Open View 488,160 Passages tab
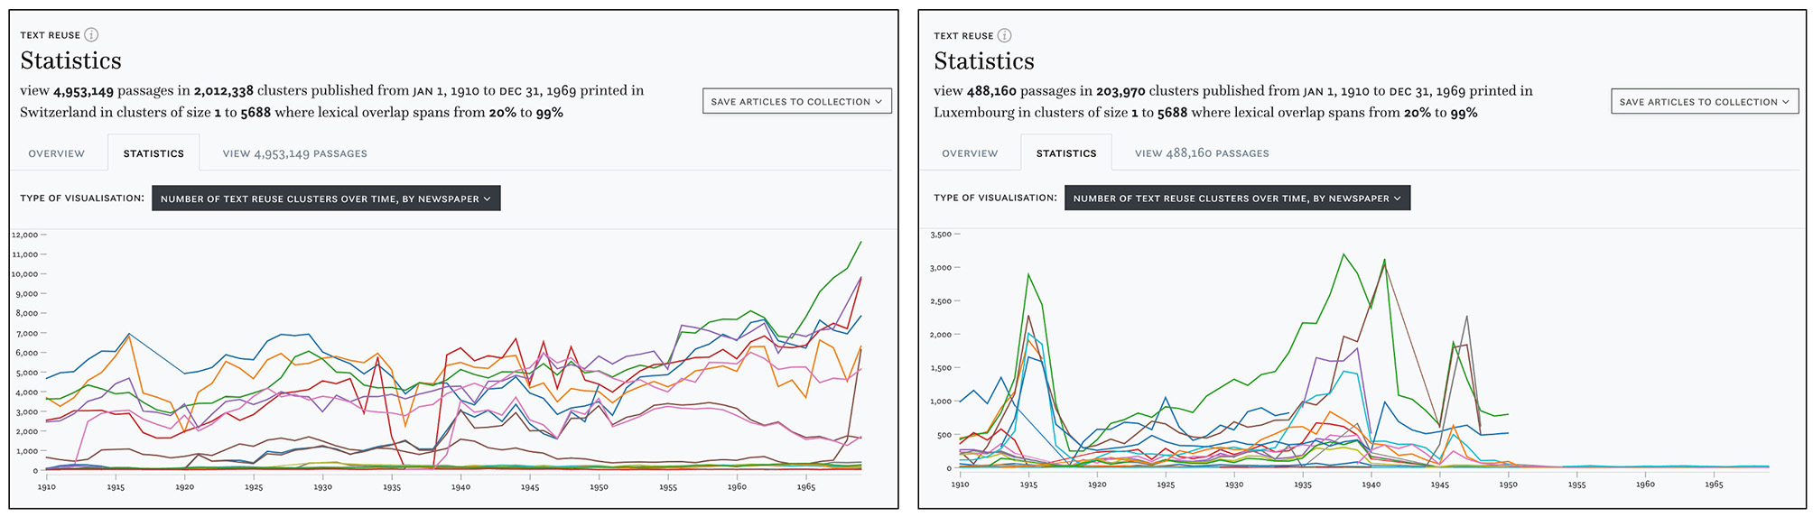Viewport: 1813px width, 517px height. point(1202,153)
